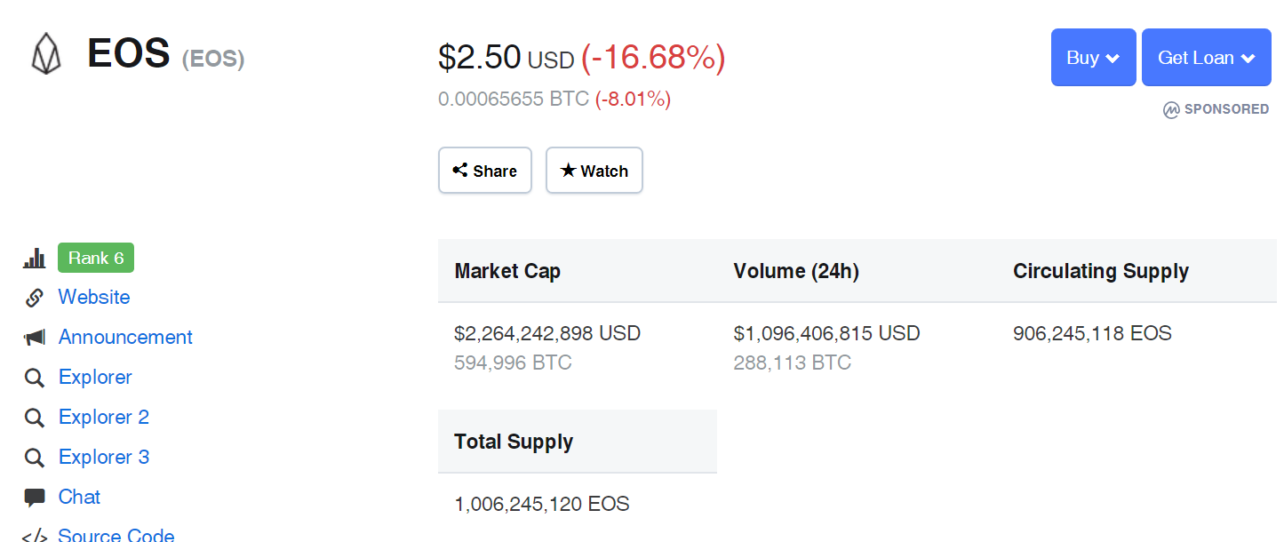
Task: Open the Buy dropdown
Action: (x=1093, y=58)
